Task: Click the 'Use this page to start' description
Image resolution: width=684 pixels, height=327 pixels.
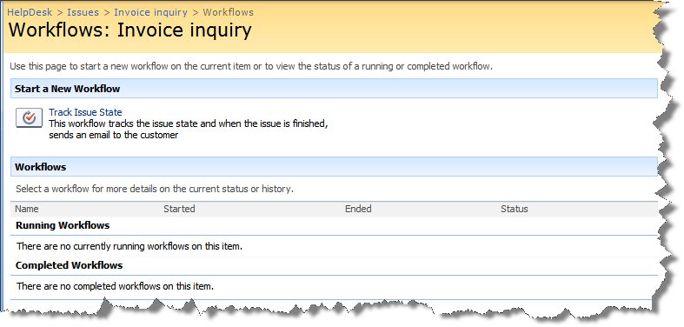Action: (251, 67)
